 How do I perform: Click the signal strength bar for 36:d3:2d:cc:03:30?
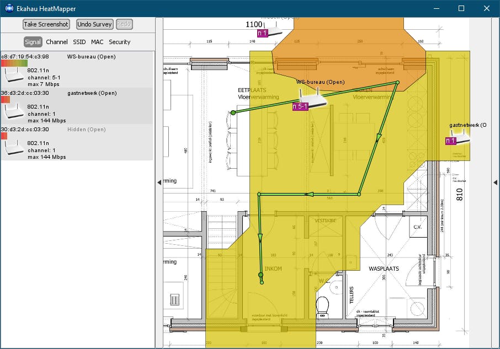tap(6, 100)
